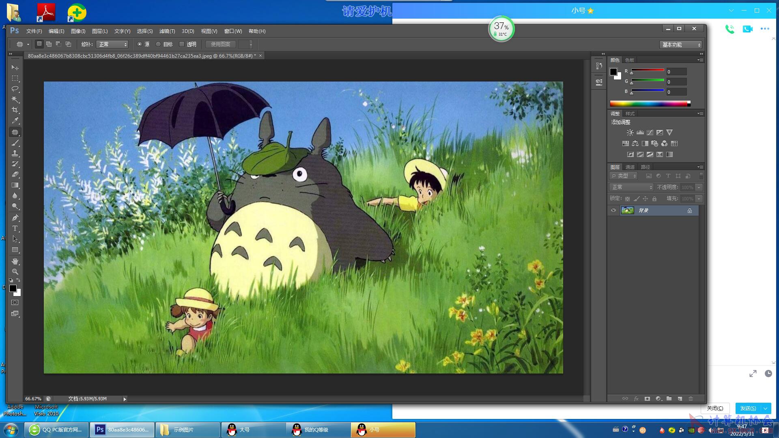Hide the 背景 layer visibility eye
Viewport: 779px width, 438px height.
tap(613, 210)
